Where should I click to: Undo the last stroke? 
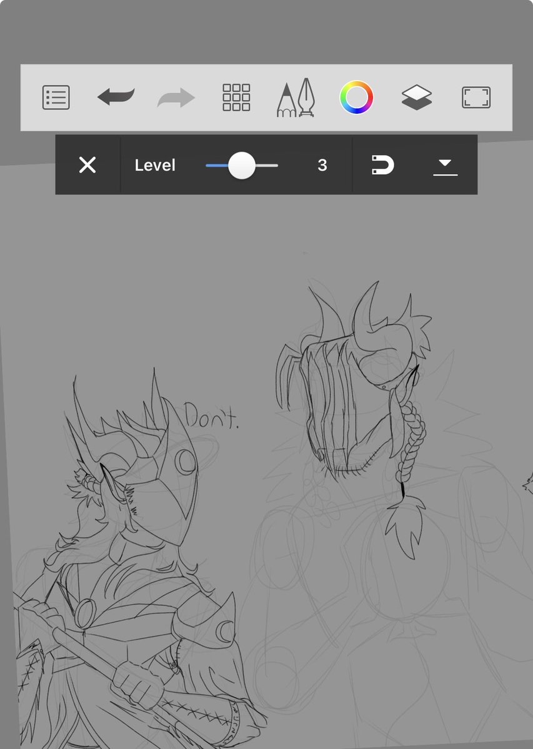(116, 97)
